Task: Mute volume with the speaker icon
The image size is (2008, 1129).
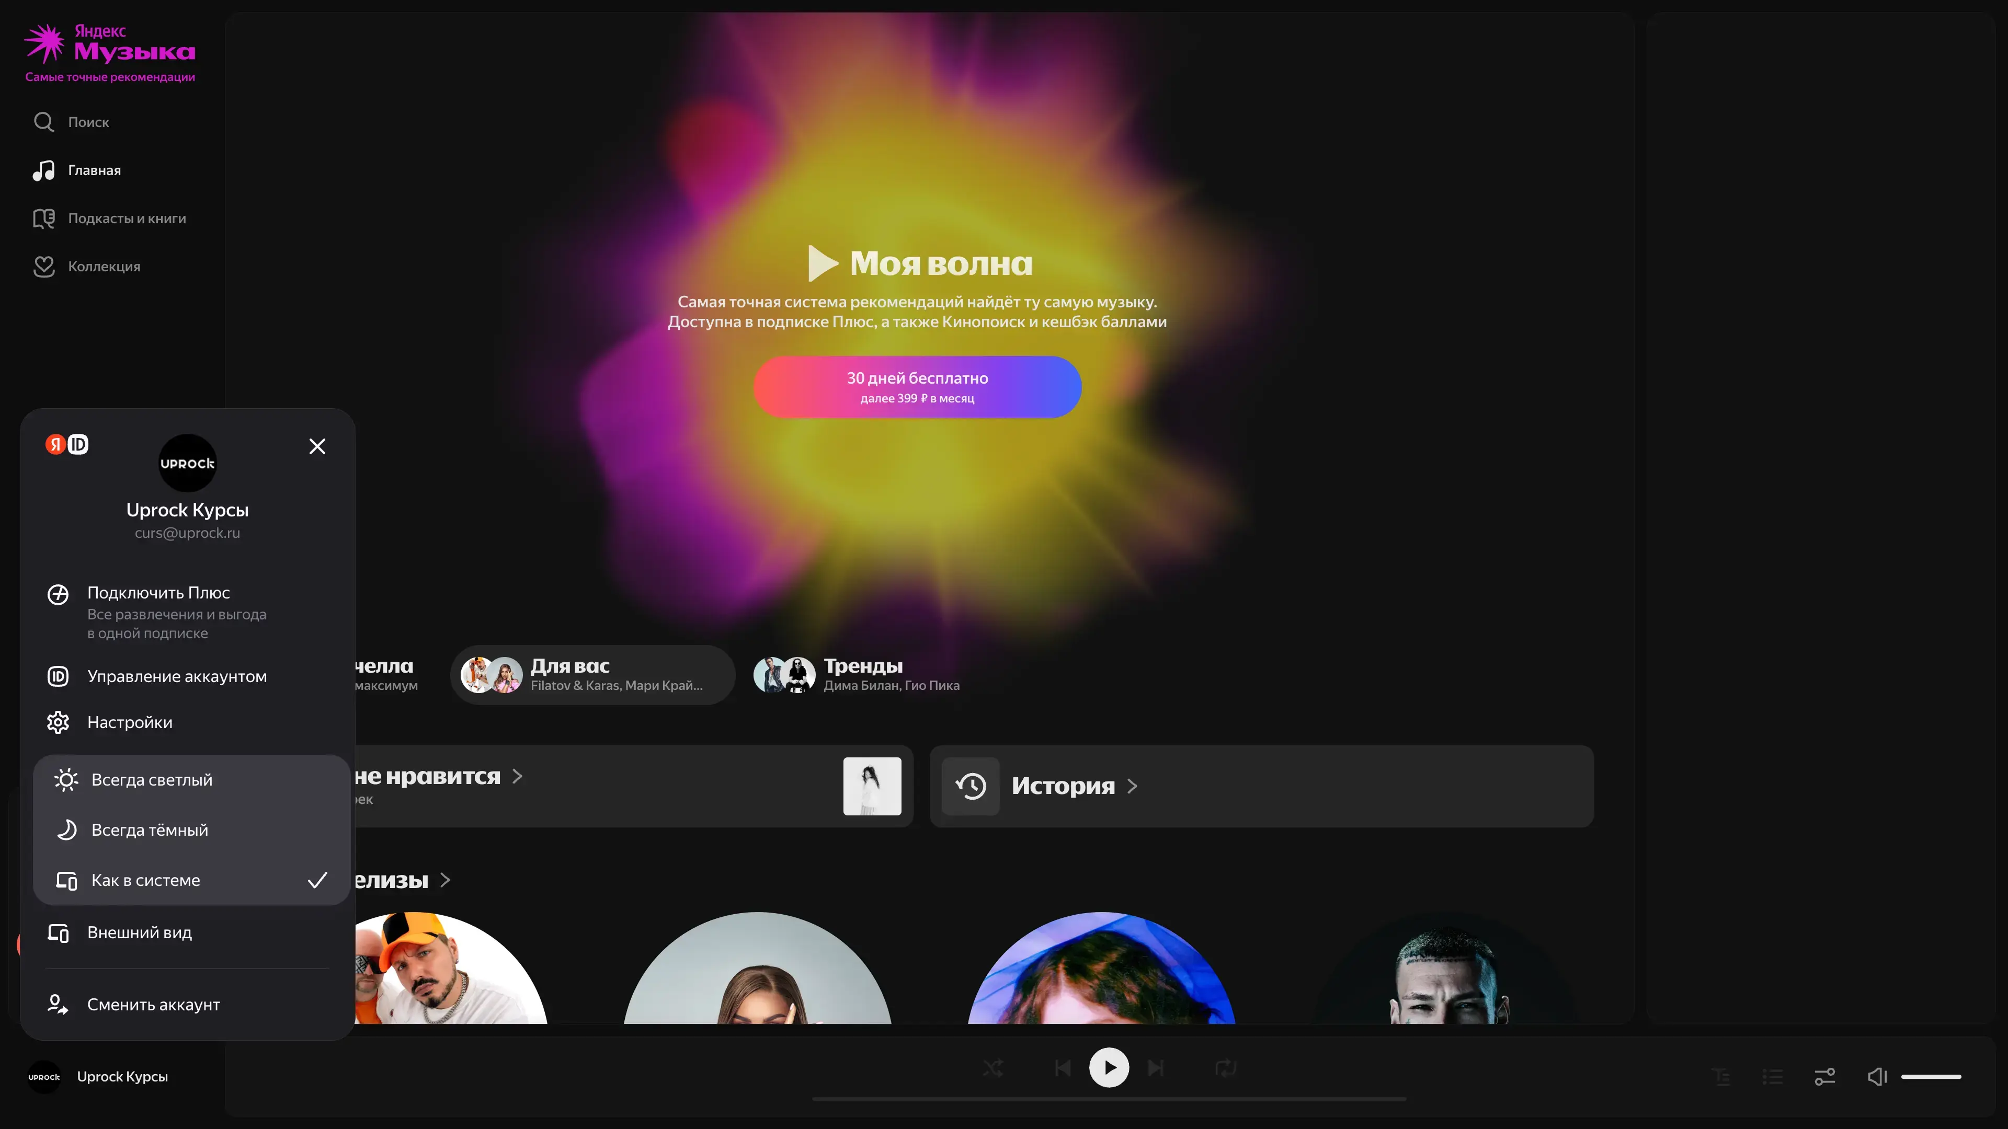Action: [1876, 1077]
